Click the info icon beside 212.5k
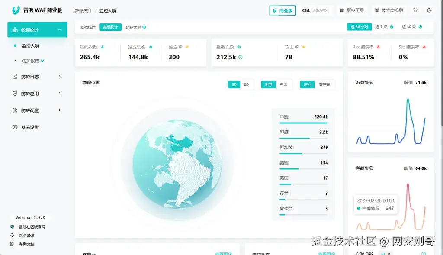The height and width of the screenshot is (255, 443). coord(241,57)
